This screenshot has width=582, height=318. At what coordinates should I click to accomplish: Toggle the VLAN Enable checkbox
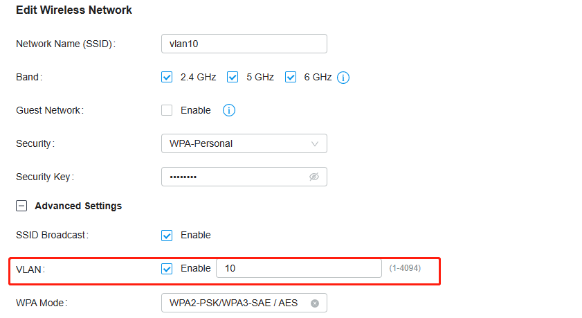(167, 269)
